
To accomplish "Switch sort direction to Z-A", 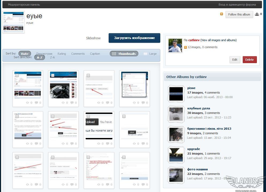I will [x=52, y=57].
